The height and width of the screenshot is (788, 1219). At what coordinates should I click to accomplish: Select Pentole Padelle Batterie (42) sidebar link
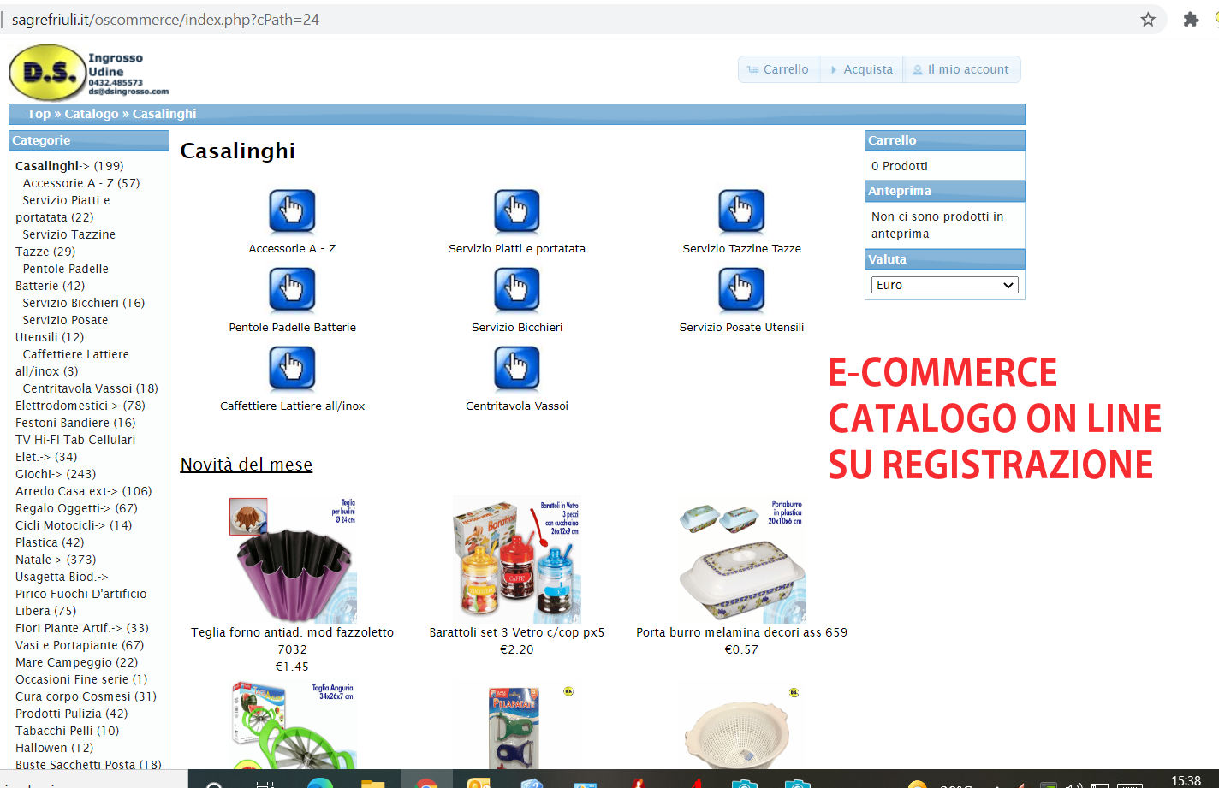(62, 277)
